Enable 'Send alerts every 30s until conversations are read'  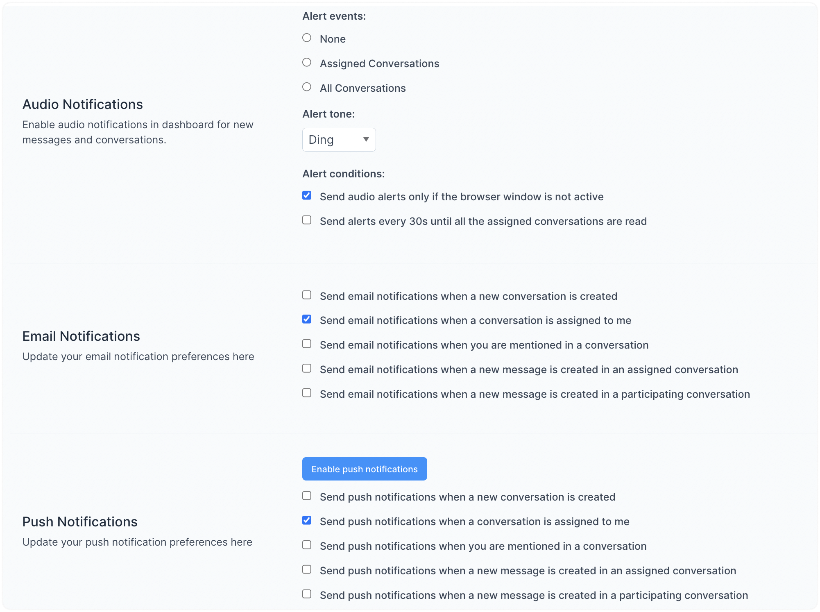click(x=306, y=220)
